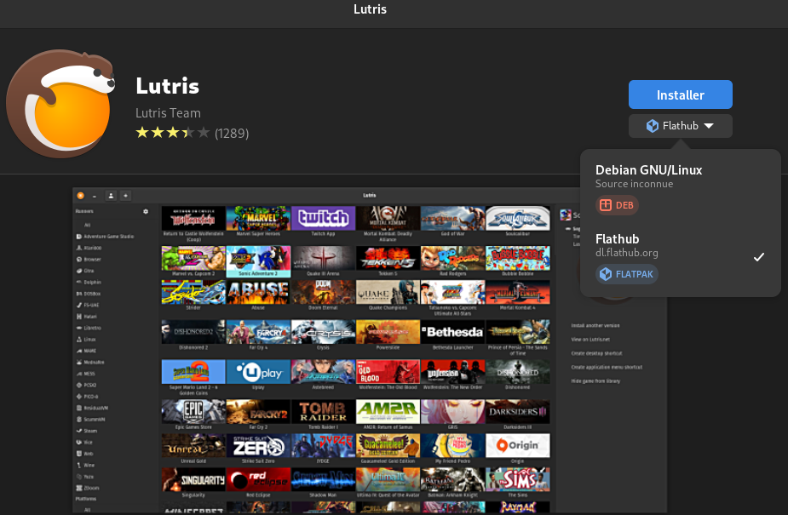Viewport: 788px width, 515px height.
Task: Click the 'Hide game from library' link
Action: (595, 381)
